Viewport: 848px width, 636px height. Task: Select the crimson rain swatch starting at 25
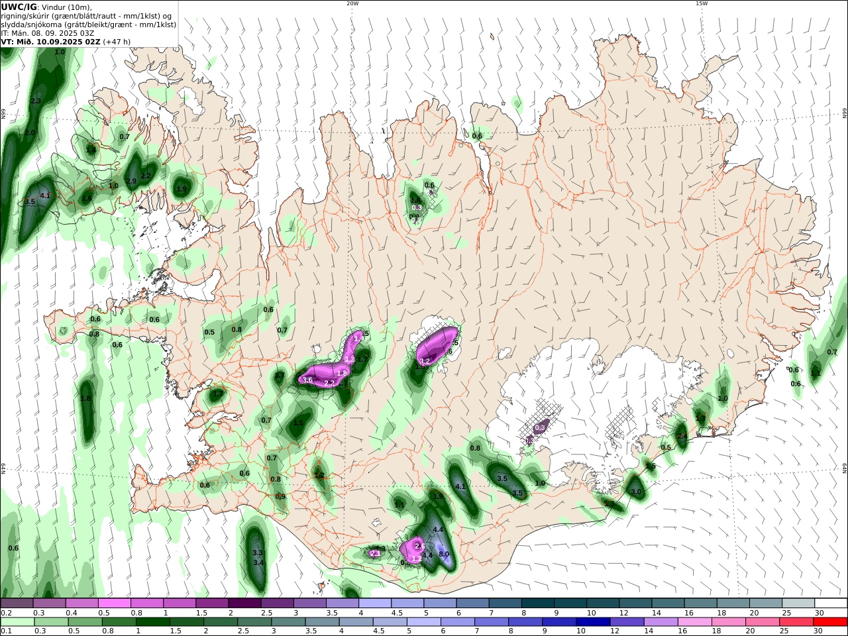(x=796, y=622)
